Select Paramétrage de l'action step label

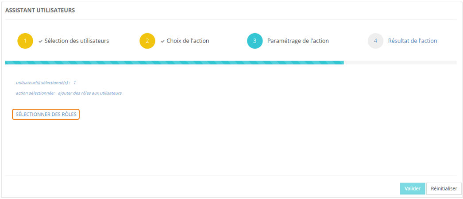[298, 41]
